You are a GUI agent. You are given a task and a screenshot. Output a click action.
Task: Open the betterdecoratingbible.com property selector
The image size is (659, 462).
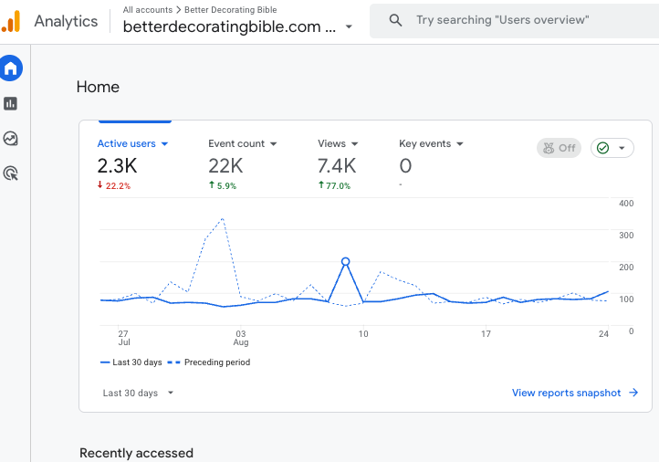point(237,26)
